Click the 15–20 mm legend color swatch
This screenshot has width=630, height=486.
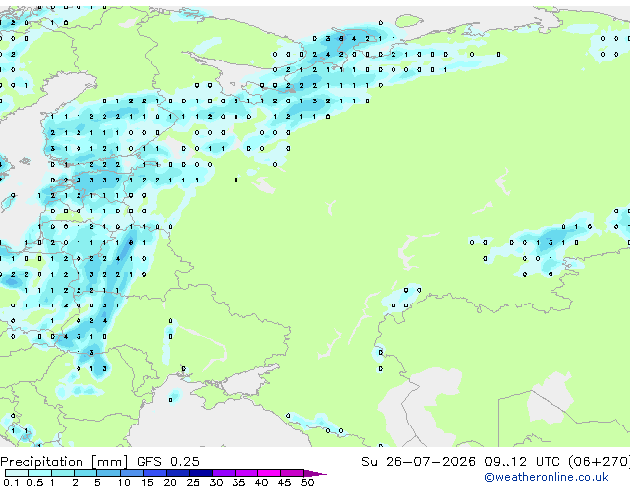point(155,473)
